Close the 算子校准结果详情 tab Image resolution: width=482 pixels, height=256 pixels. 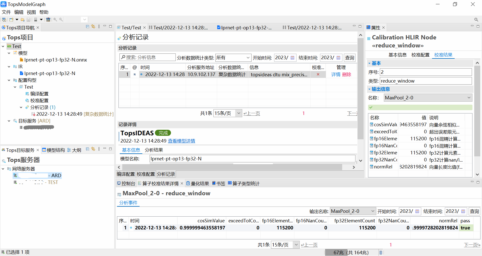[x=182, y=183]
